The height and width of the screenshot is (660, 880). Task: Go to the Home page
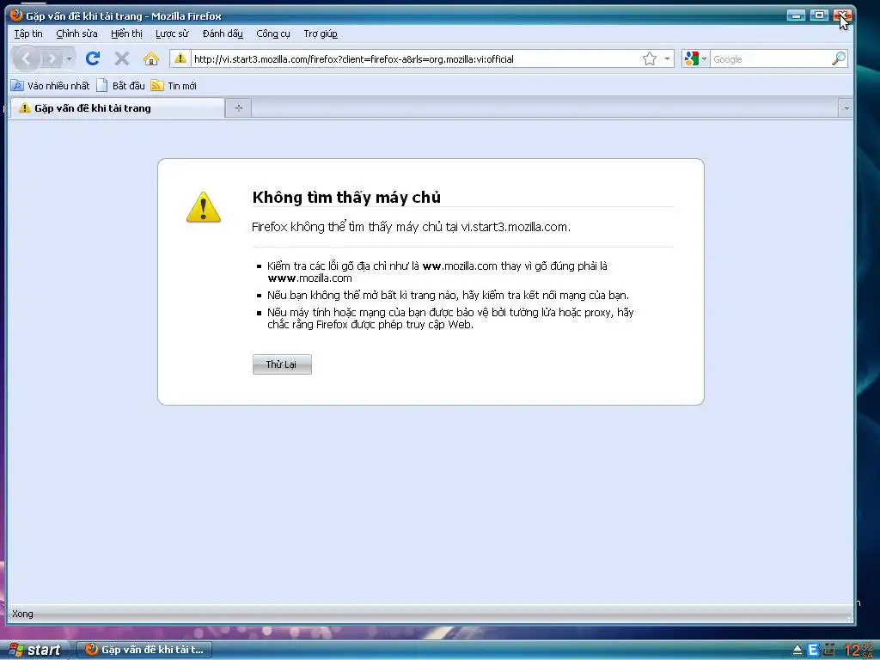(151, 58)
